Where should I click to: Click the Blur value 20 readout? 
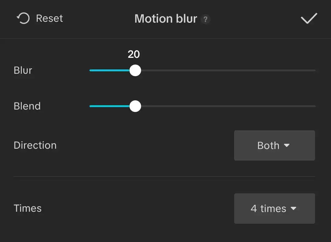pyautogui.click(x=134, y=54)
